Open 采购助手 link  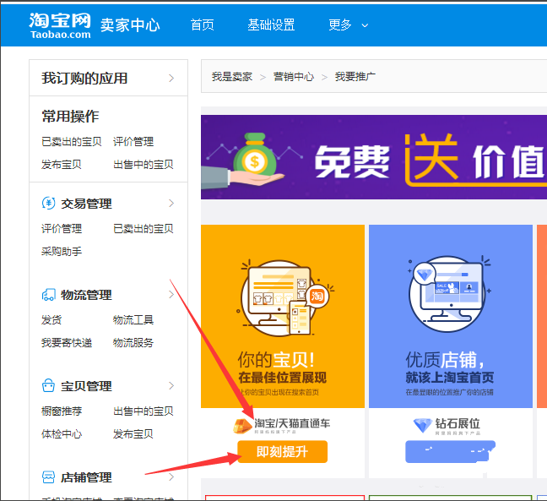click(x=62, y=252)
